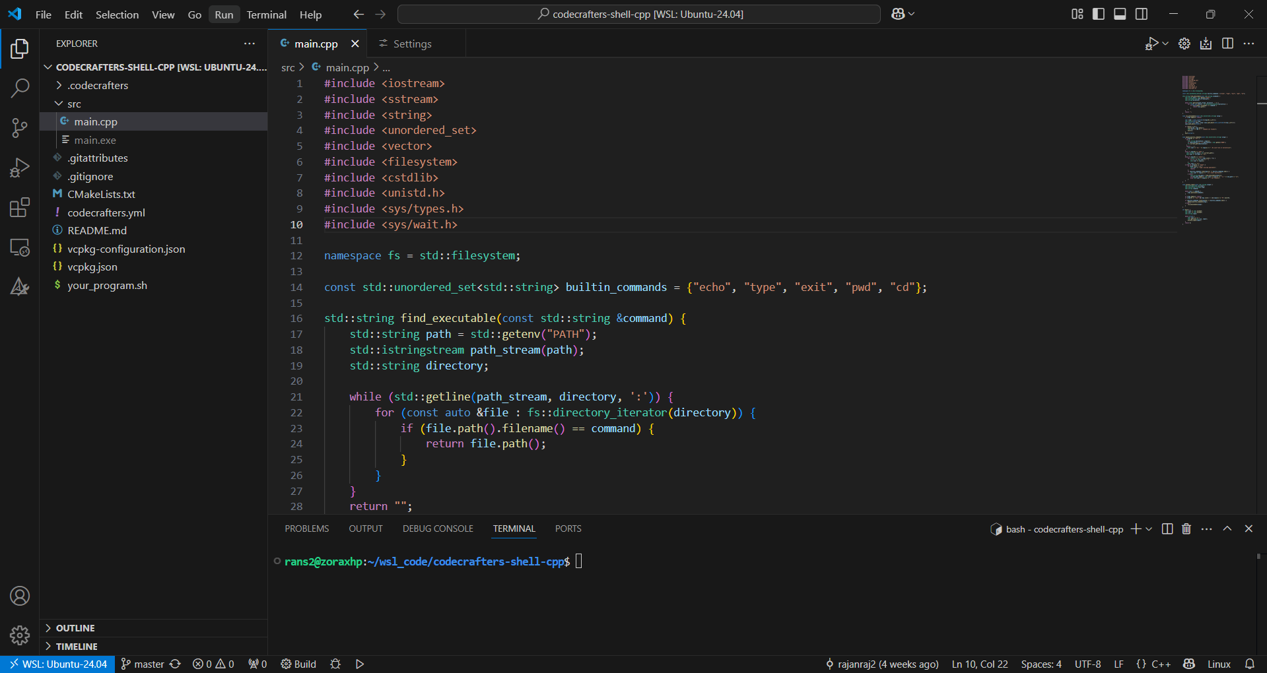The image size is (1267, 673).
Task: Open the Selection menu
Action: tap(117, 14)
